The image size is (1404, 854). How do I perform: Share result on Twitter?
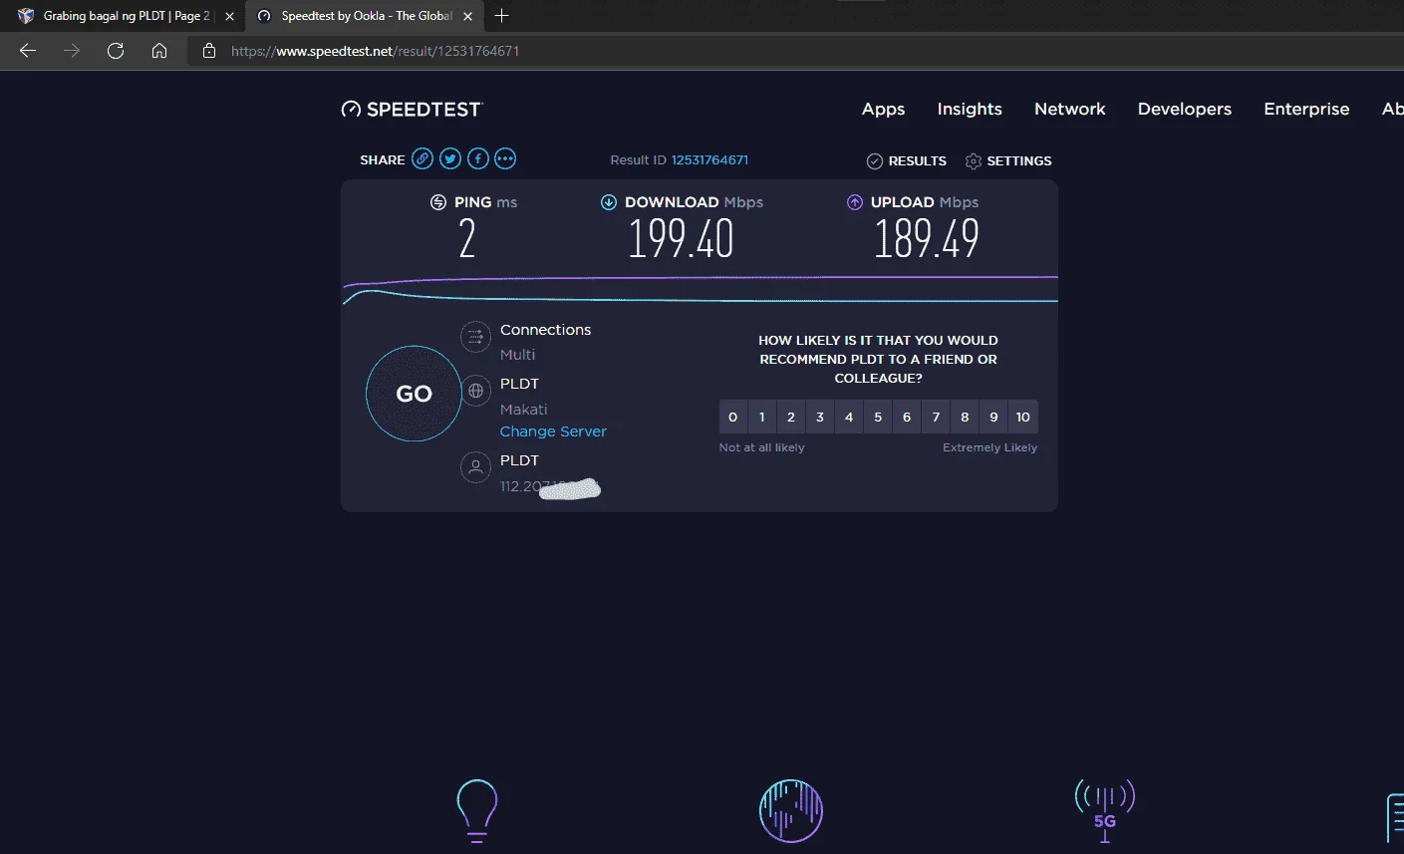coord(450,158)
